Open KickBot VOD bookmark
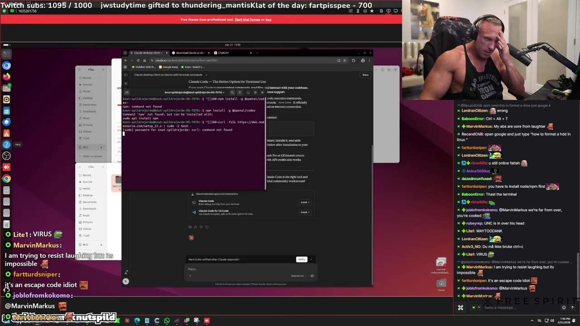This screenshot has width=580, height=326. pos(144,67)
